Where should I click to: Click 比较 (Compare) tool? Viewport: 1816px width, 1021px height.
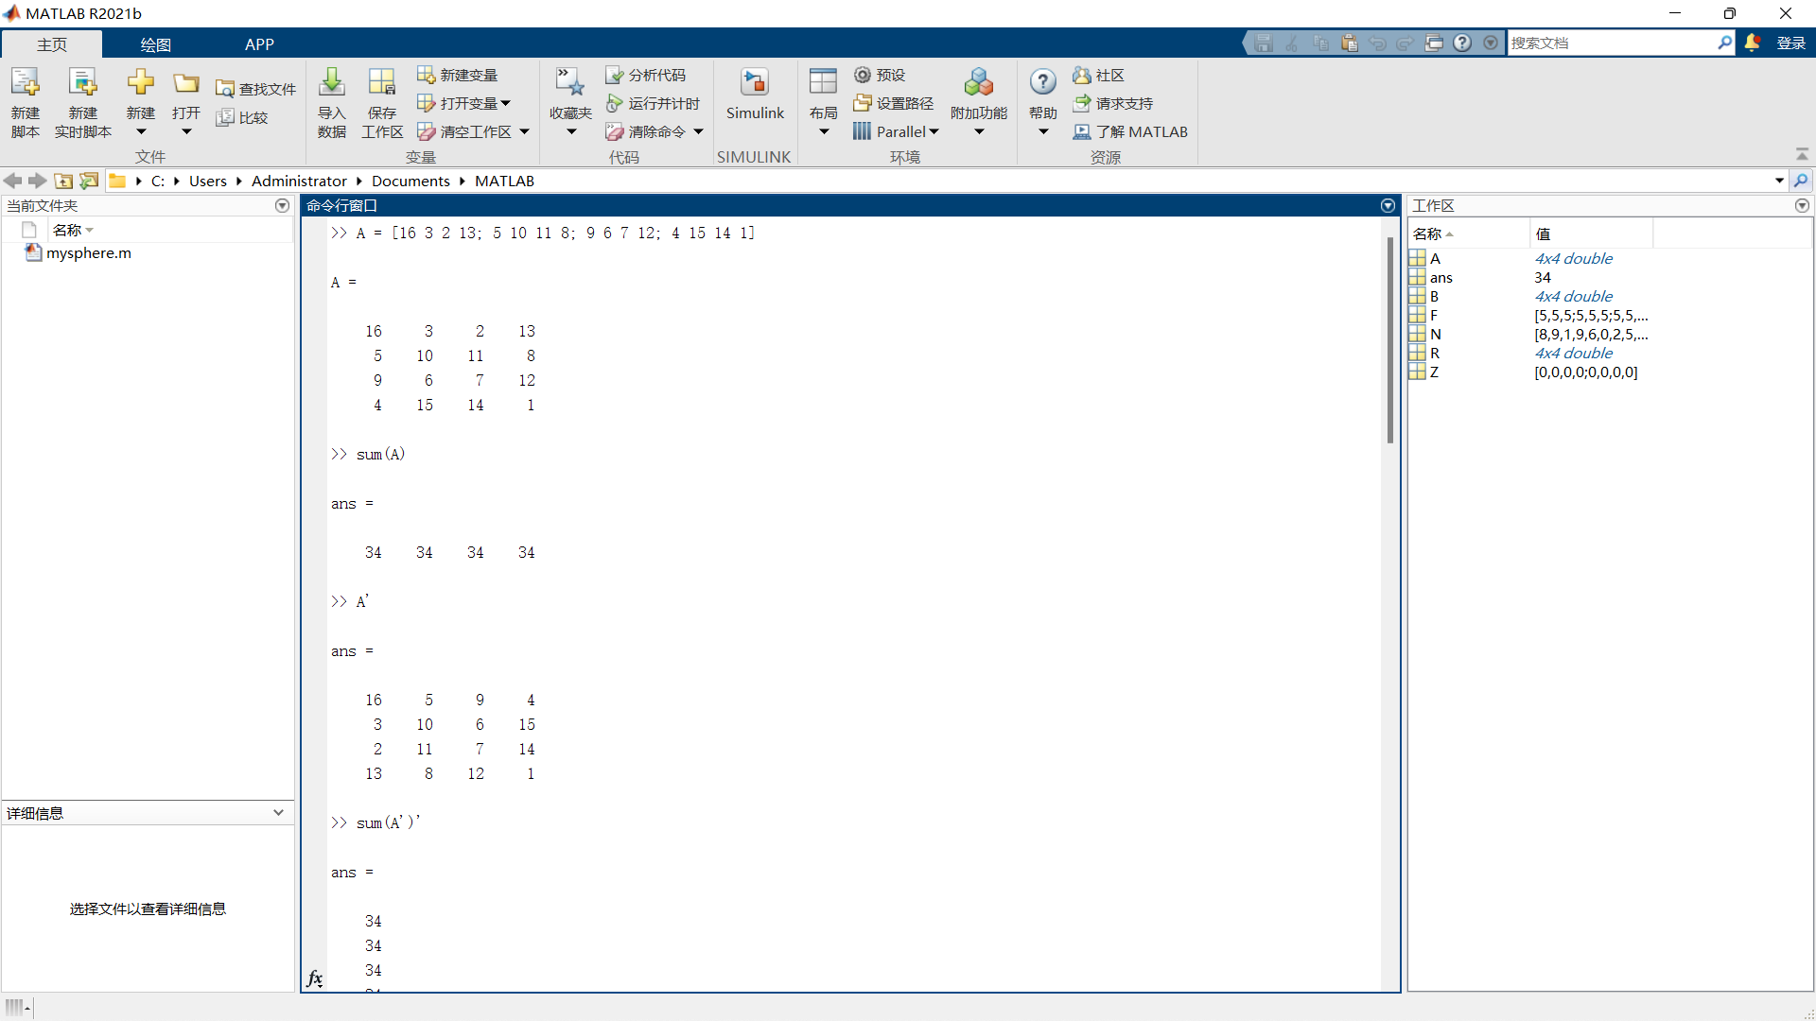(x=242, y=117)
